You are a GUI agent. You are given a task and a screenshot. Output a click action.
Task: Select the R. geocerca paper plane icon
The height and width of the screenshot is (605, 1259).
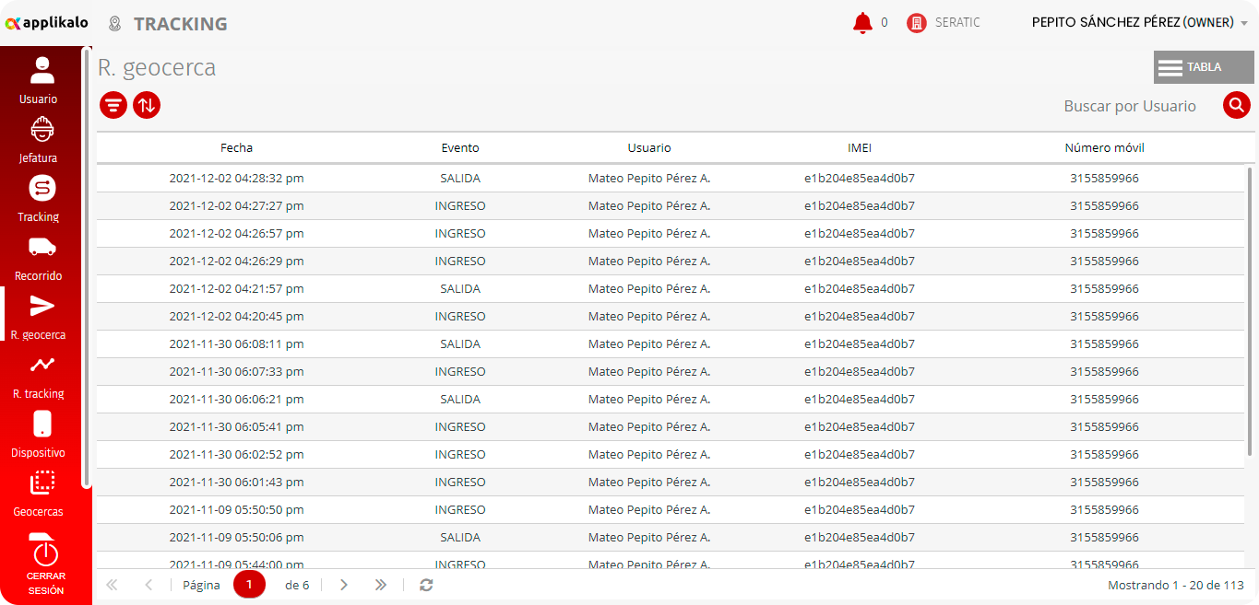[42, 306]
